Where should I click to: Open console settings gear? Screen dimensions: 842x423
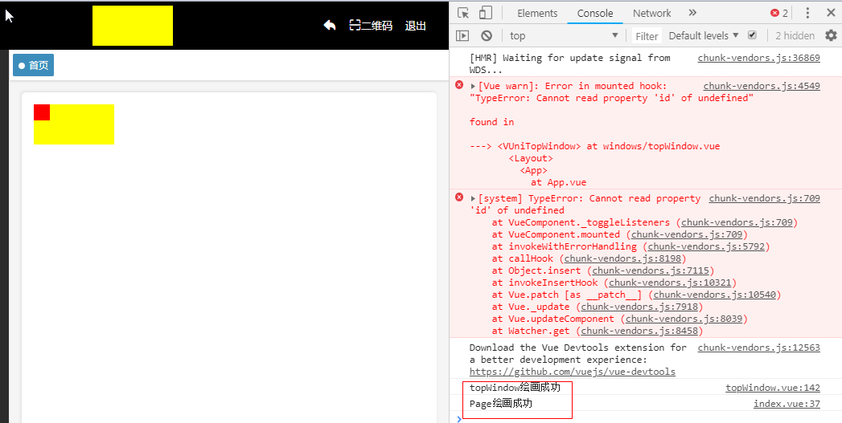click(x=831, y=35)
